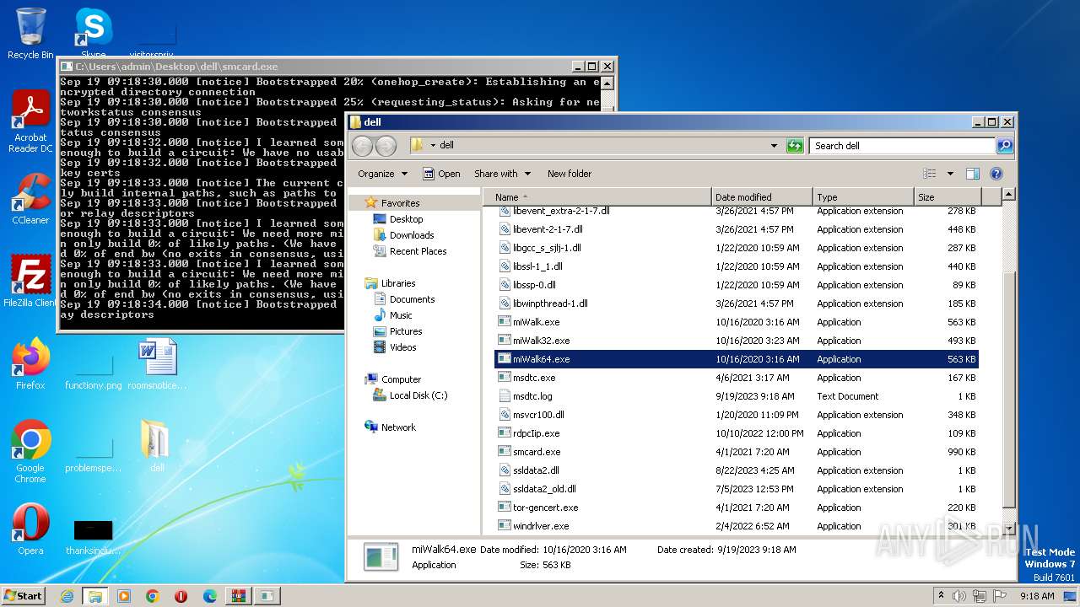Select the msdtc.log text document
The height and width of the screenshot is (607, 1080).
tap(532, 396)
